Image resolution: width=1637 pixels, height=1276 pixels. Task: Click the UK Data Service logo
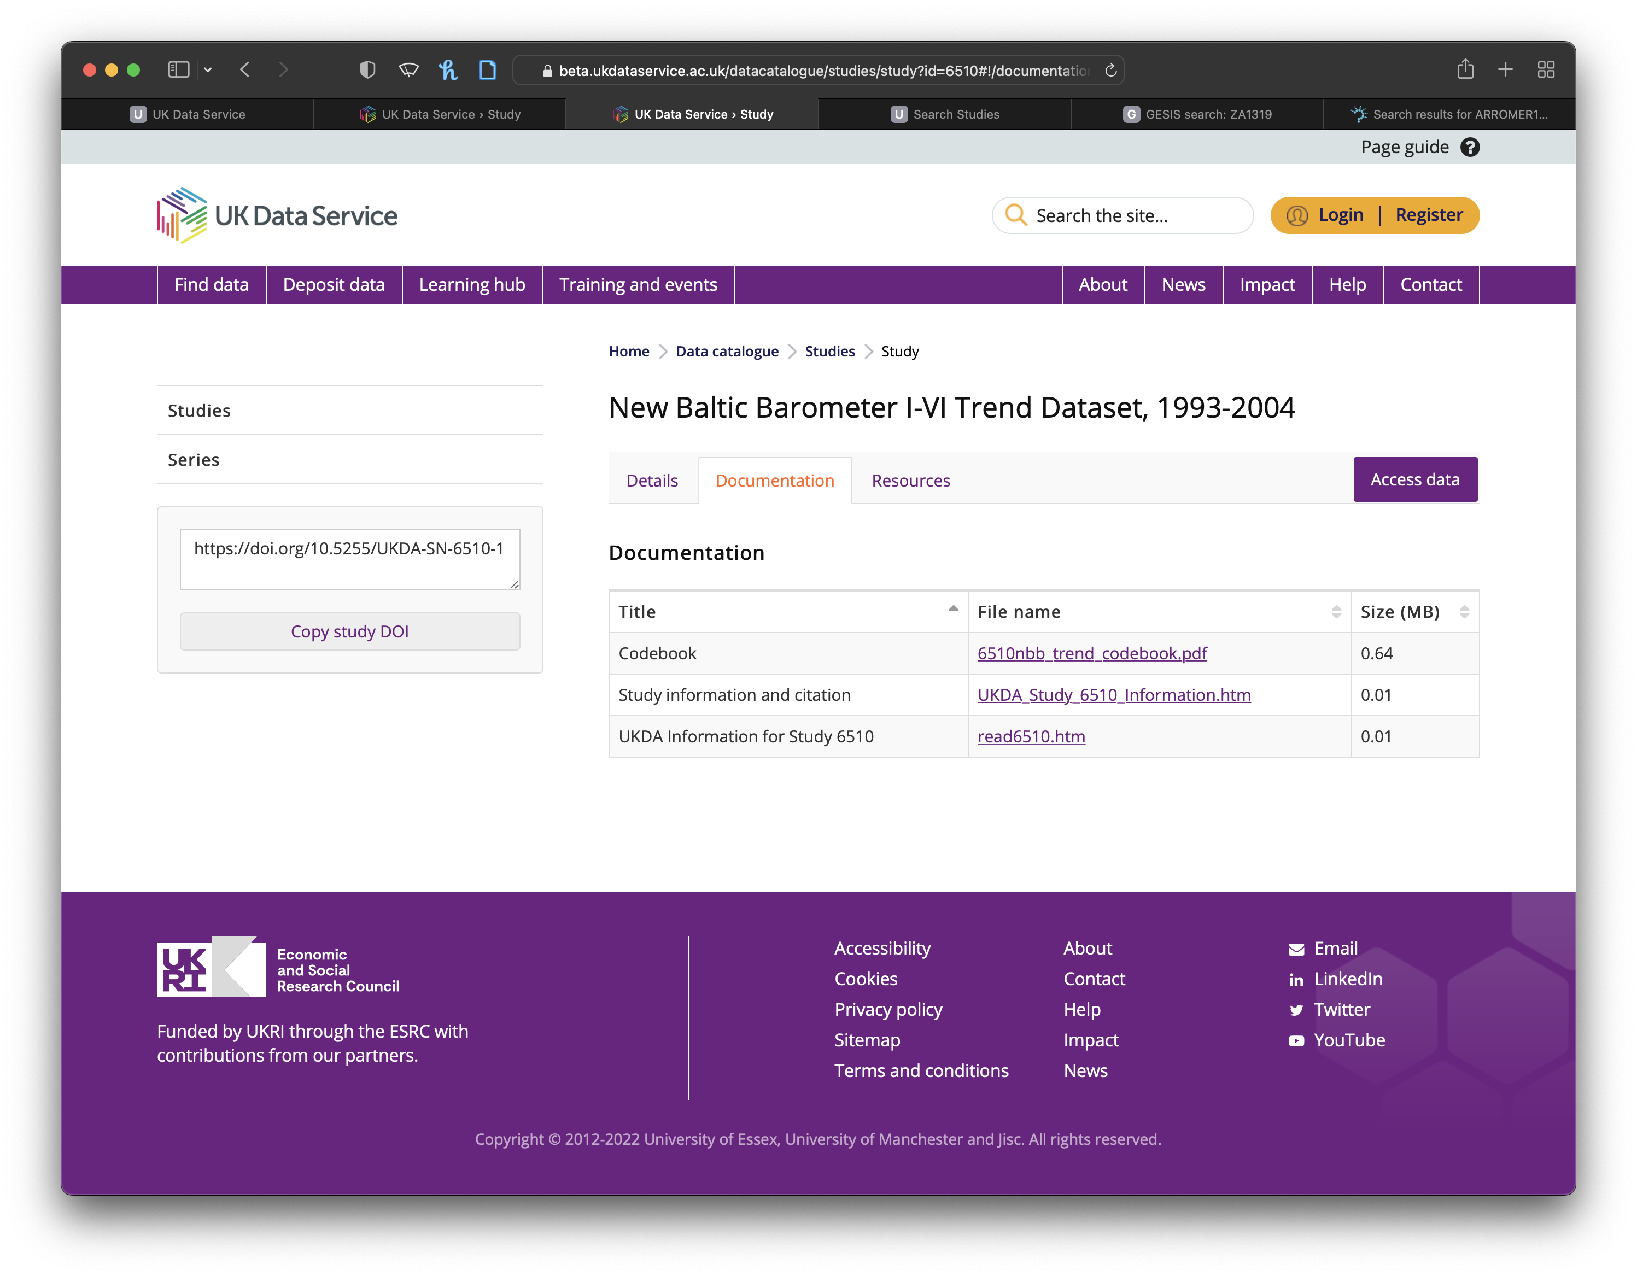(x=277, y=216)
